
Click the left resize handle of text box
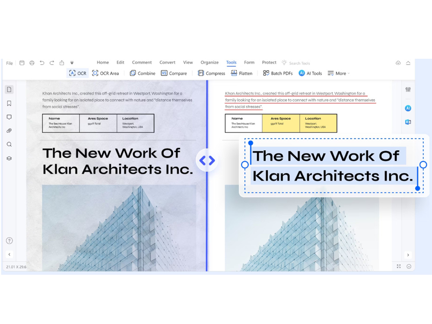(245, 165)
